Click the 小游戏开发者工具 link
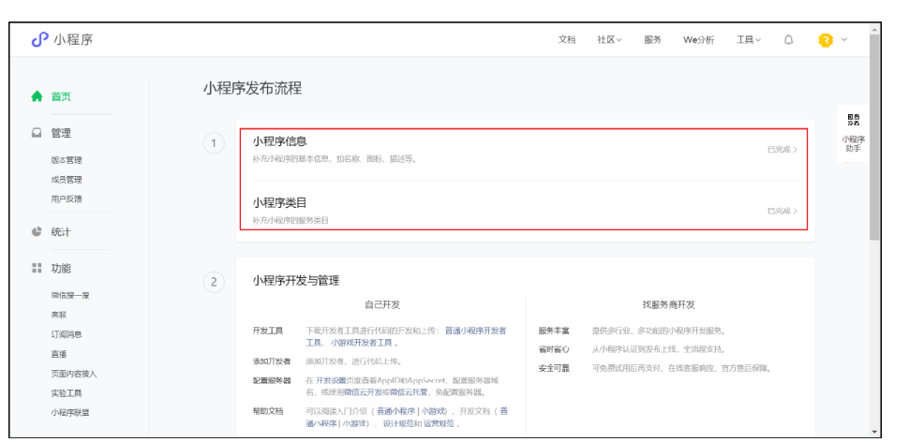This screenshot has height=442, width=909. [362, 343]
